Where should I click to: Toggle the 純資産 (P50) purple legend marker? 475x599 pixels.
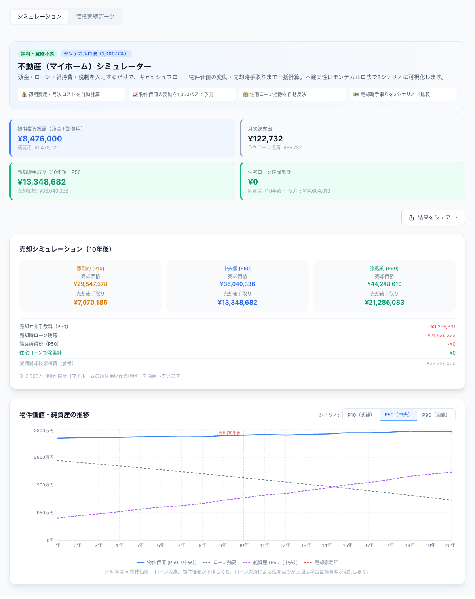[x=247, y=562]
